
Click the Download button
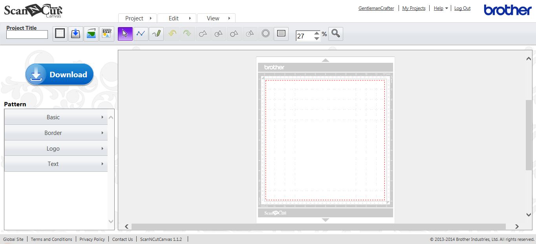pos(59,74)
